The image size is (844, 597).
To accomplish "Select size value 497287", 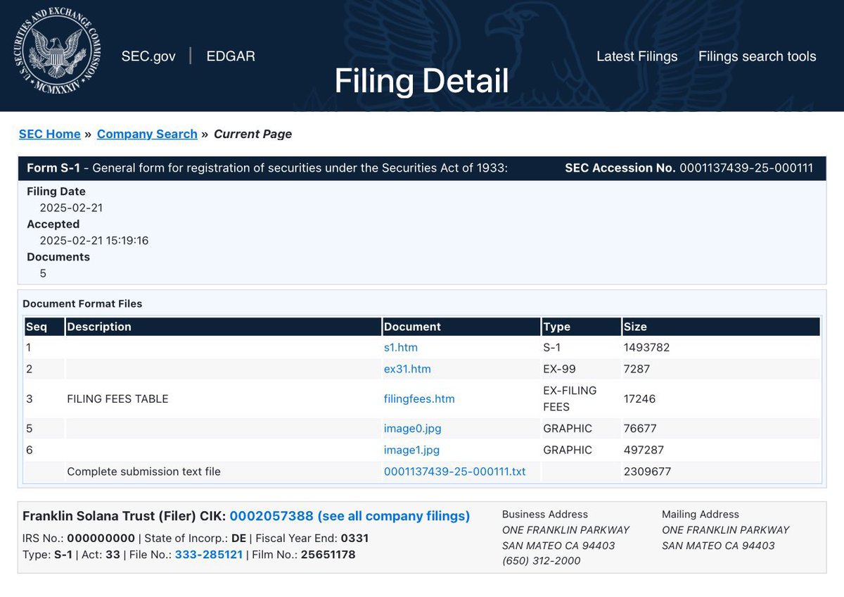I will pos(644,450).
